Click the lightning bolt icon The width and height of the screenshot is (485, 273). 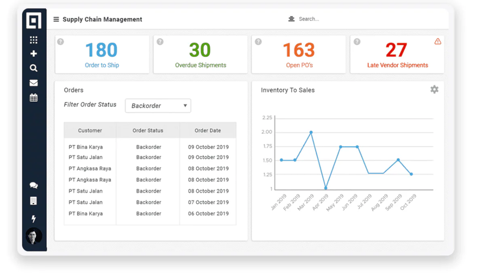pyautogui.click(x=34, y=219)
